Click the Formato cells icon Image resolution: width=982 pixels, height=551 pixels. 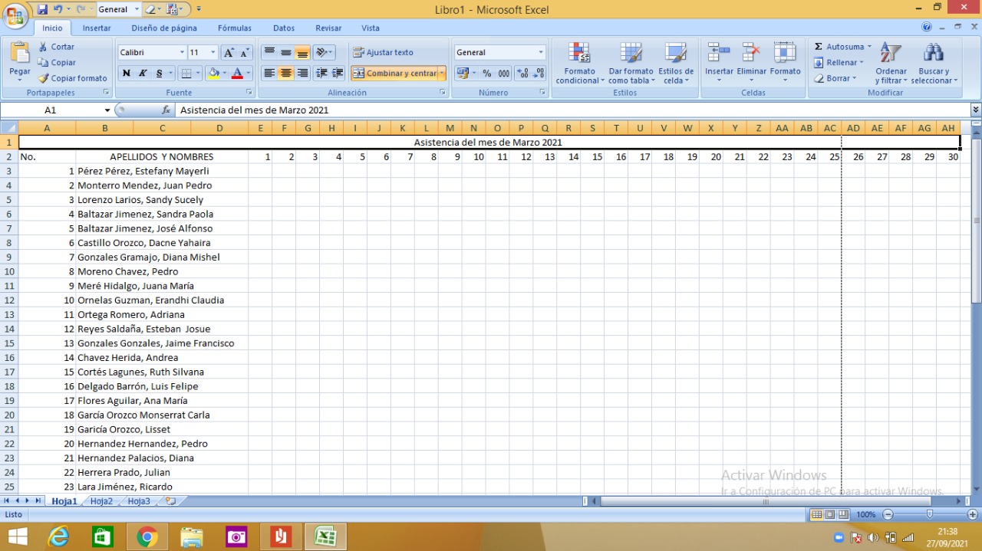[x=785, y=53]
